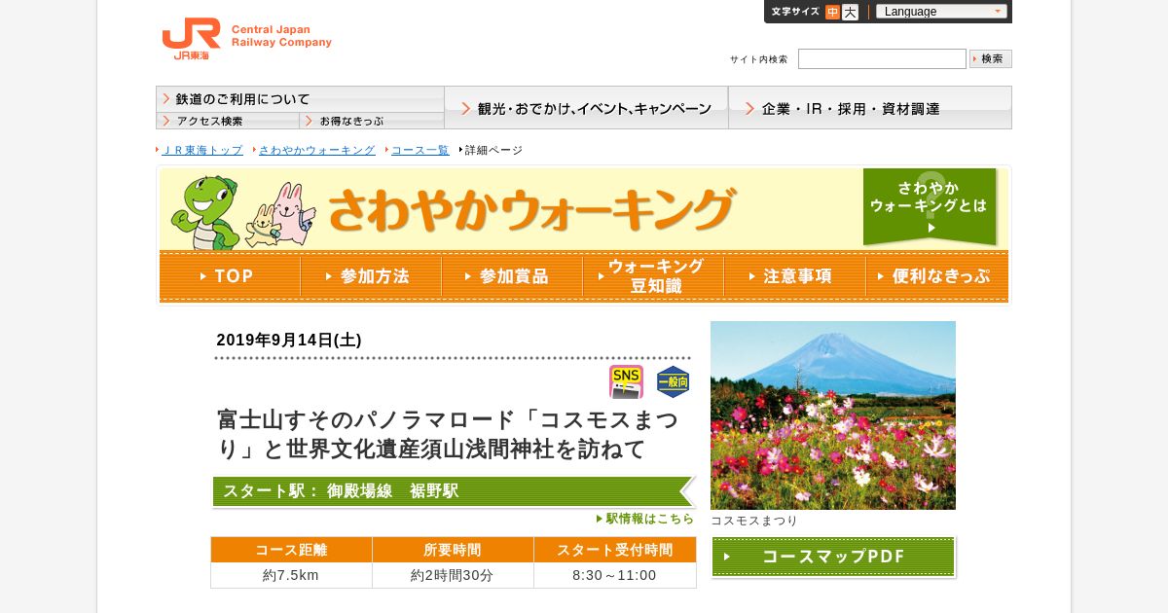
Task: Click the 8:30～11:00 reception time cell
Action: [x=615, y=575]
